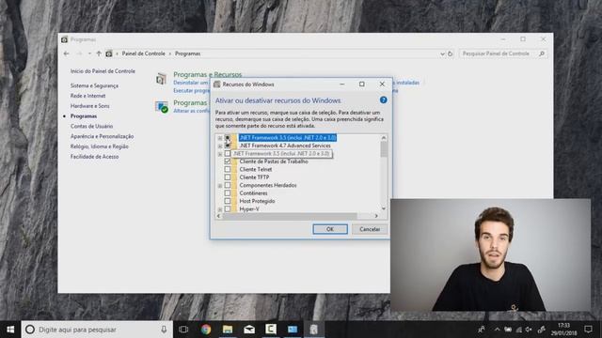Click the default programs icon with green checkmark
The height and width of the screenshot is (338, 602).
pos(162,107)
